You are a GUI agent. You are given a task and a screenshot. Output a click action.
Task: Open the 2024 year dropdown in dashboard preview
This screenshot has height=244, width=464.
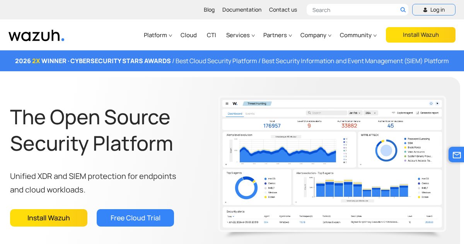[x=370, y=113]
